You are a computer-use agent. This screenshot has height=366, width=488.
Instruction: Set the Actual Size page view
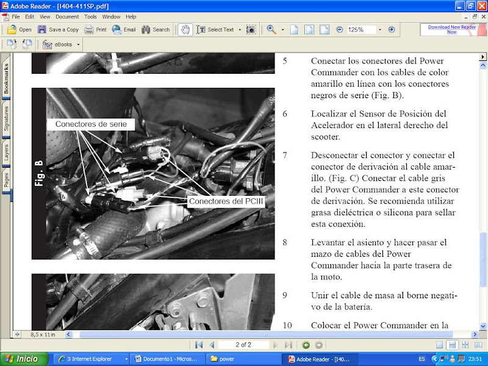coord(294,29)
